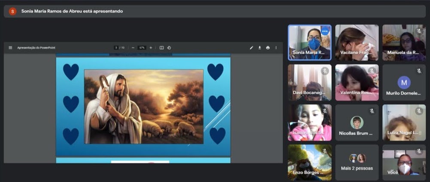
Task: Select Vacilane's participant video tile
Action: pyautogui.click(x=357, y=42)
